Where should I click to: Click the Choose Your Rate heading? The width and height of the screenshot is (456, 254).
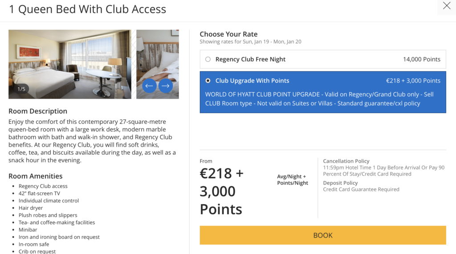[x=228, y=34]
